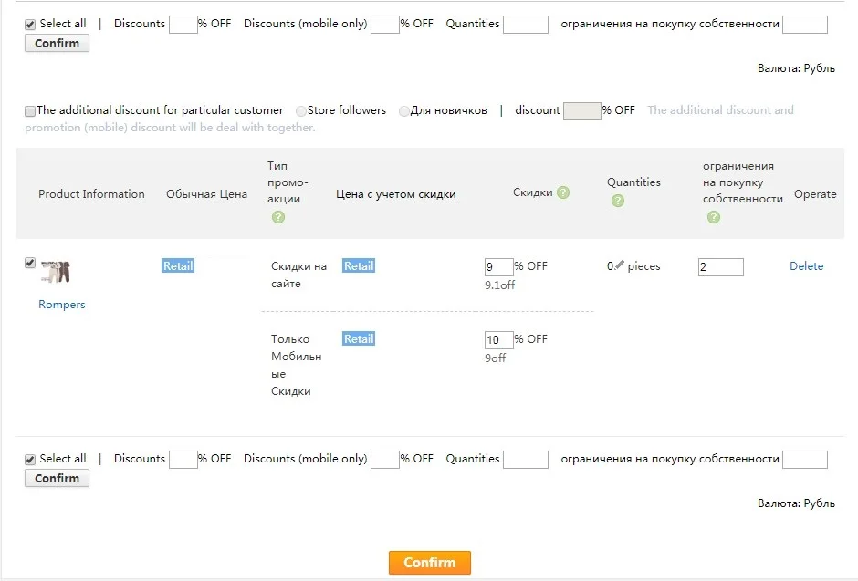Uncheck the Rompers product row checkbox
Viewport: 858px width, 581px height.
(30, 263)
